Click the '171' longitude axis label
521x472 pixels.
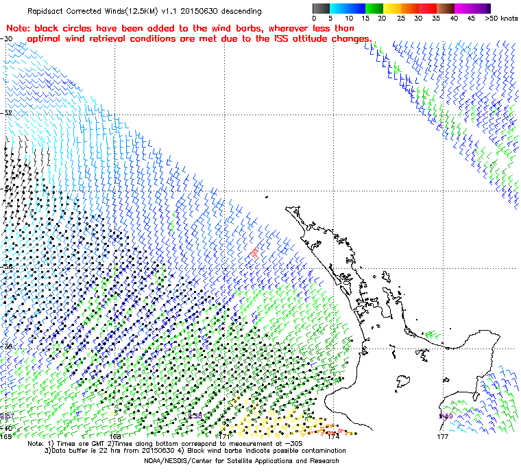point(225,436)
